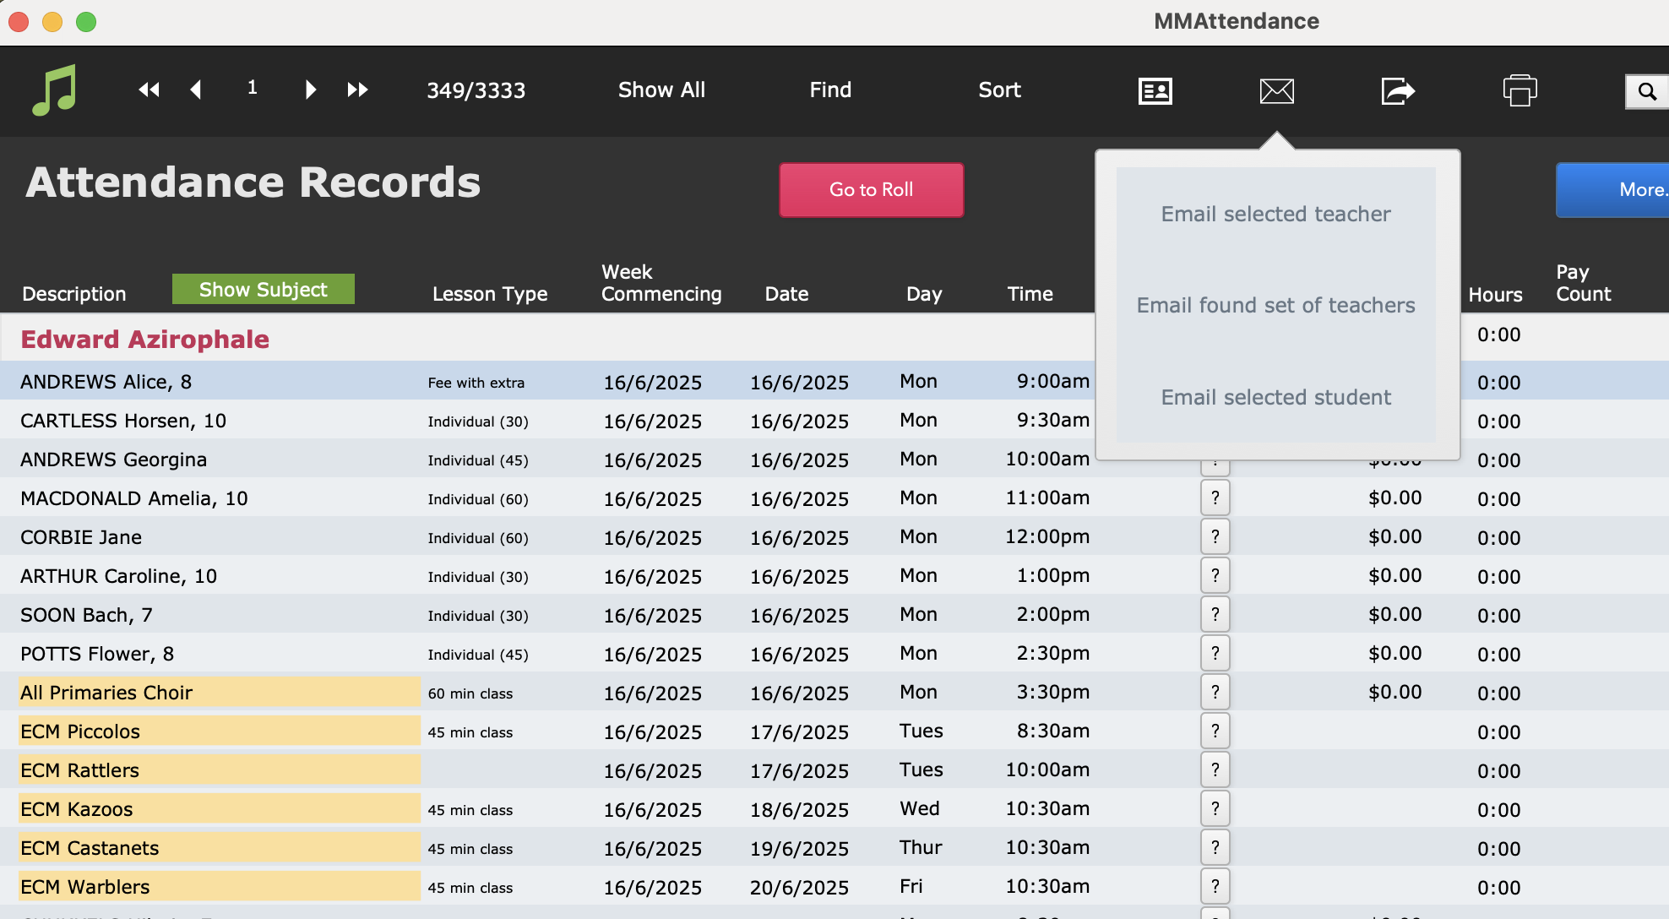The height and width of the screenshot is (919, 1669).
Task: Click attendance ? box for ARTHUR Caroline row
Action: point(1215,576)
